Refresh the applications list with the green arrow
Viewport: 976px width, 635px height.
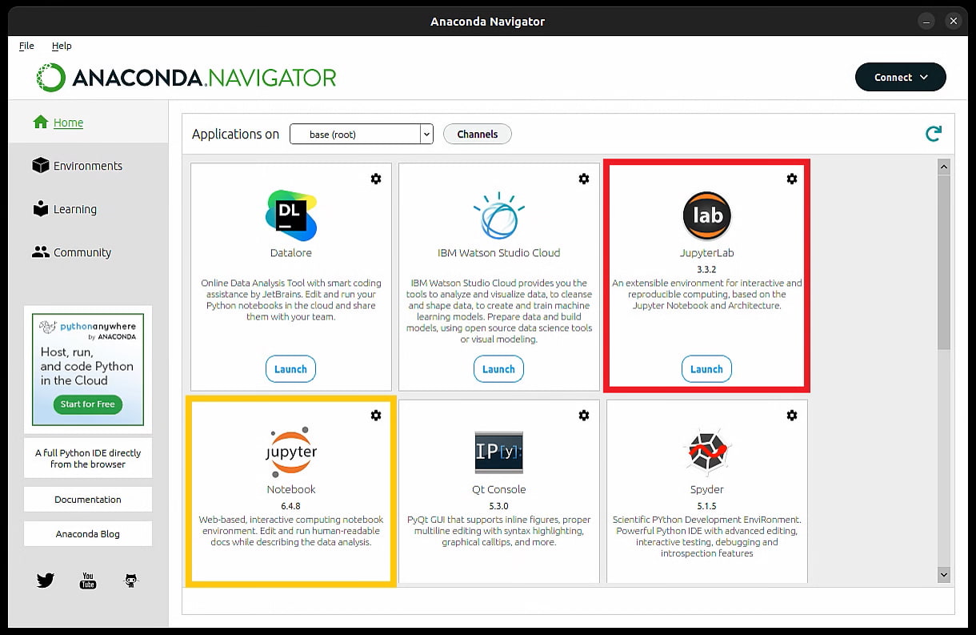point(933,134)
